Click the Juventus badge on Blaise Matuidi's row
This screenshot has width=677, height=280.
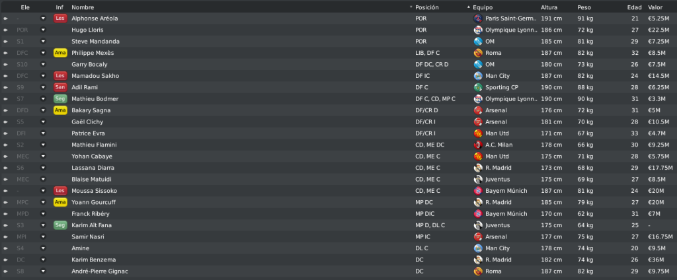(x=477, y=180)
